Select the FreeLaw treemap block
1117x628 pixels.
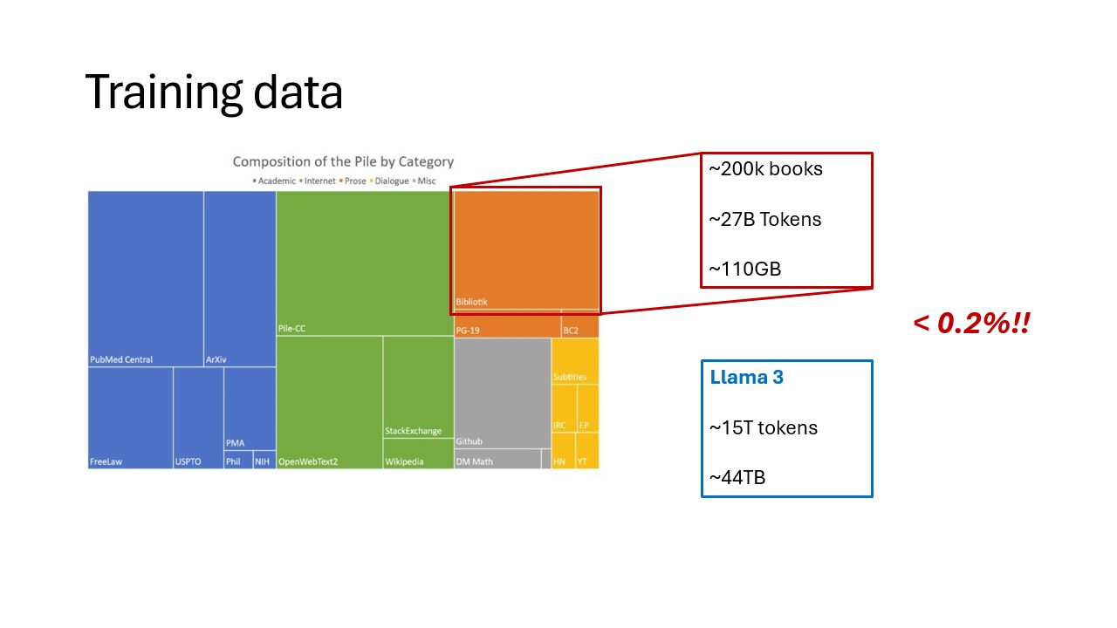click(x=130, y=417)
